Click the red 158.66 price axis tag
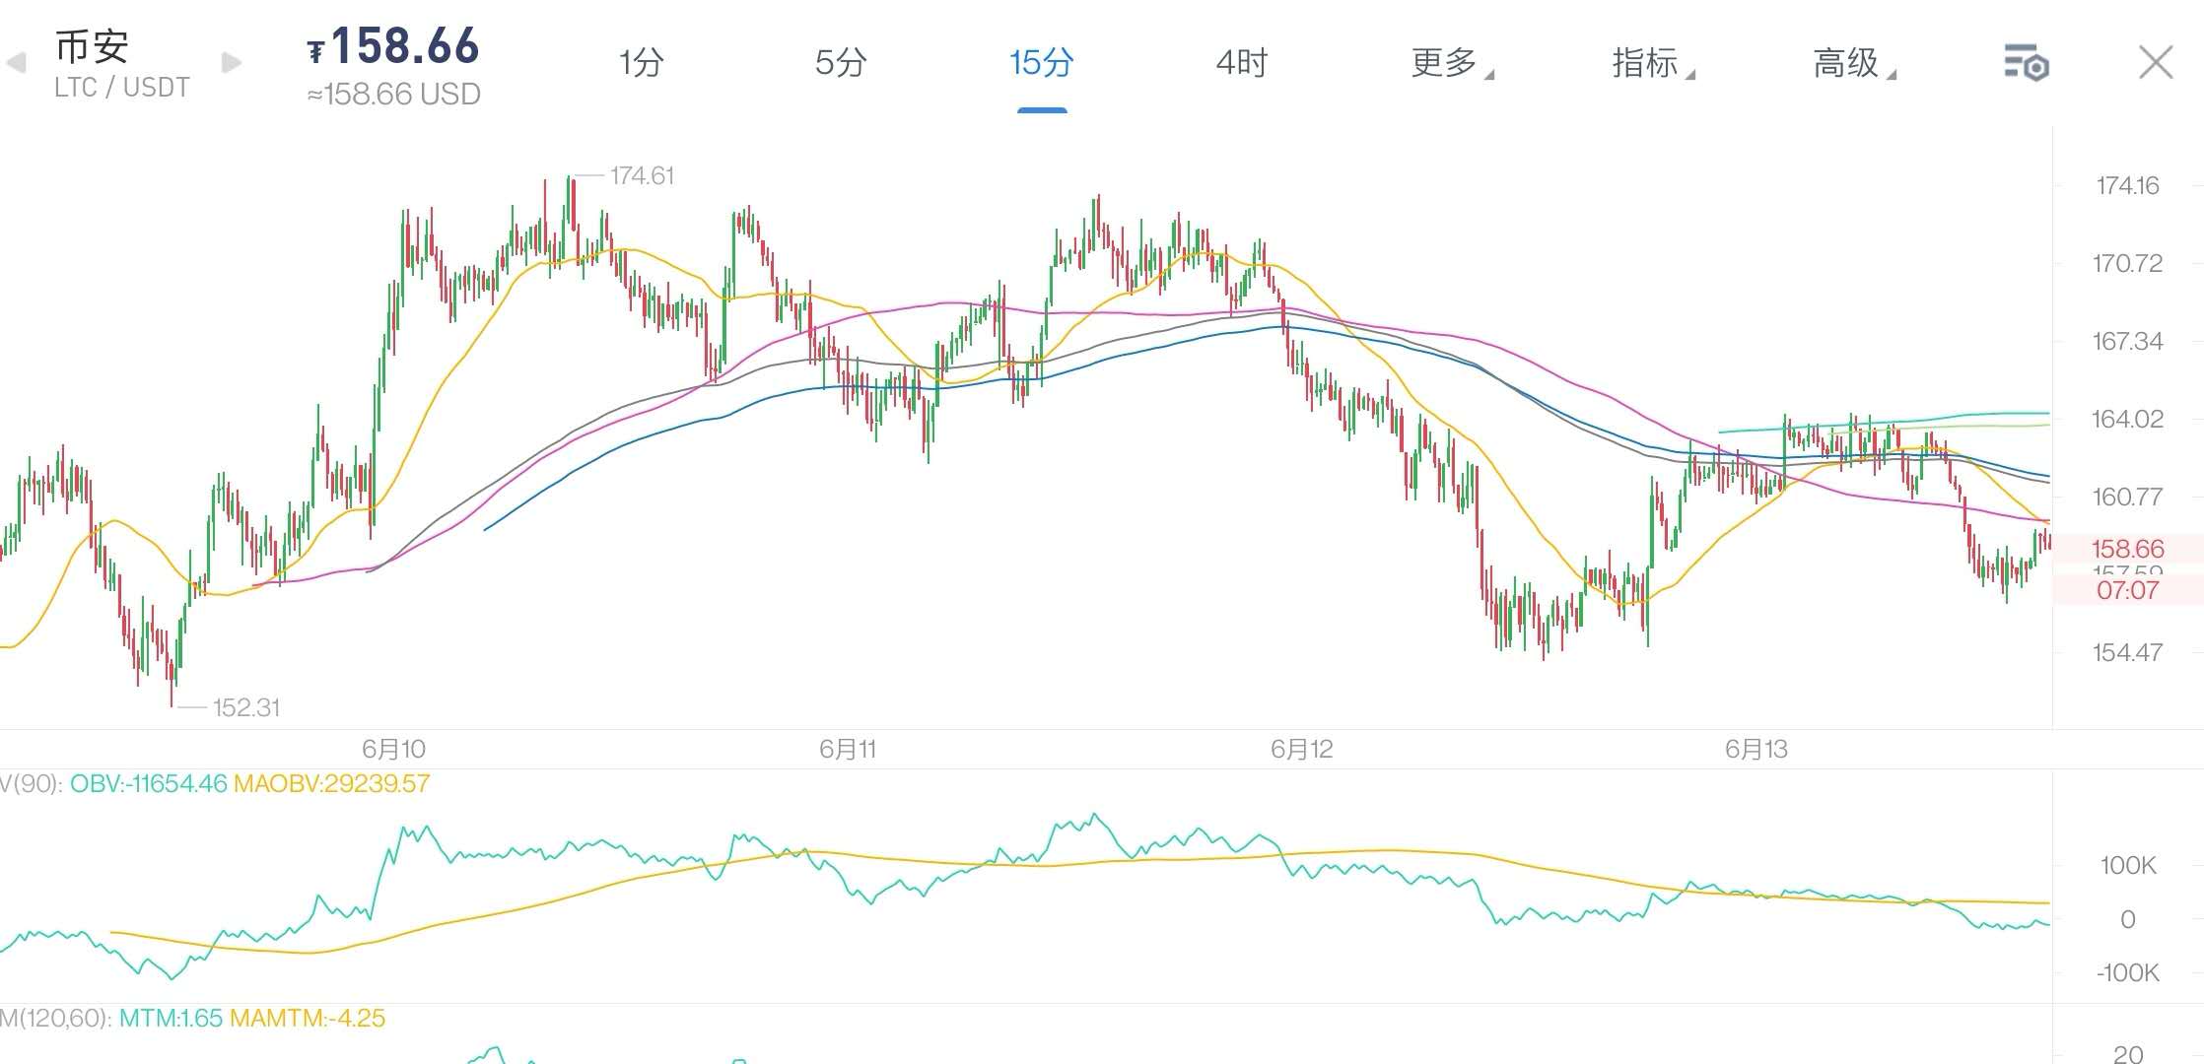The width and height of the screenshot is (2204, 1064). (x=2127, y=549)
